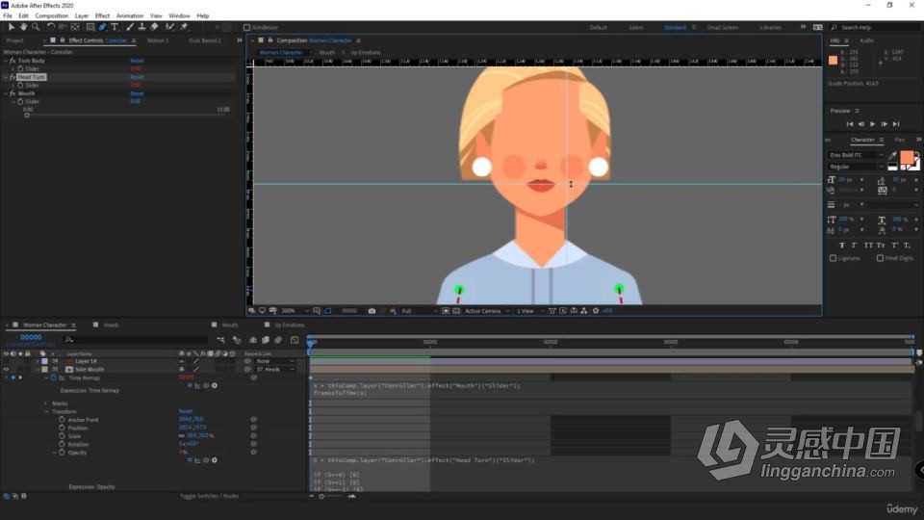Open the Regular font style dropdown
The height and width of the screenshot is (520, 924).
point(857,167)
